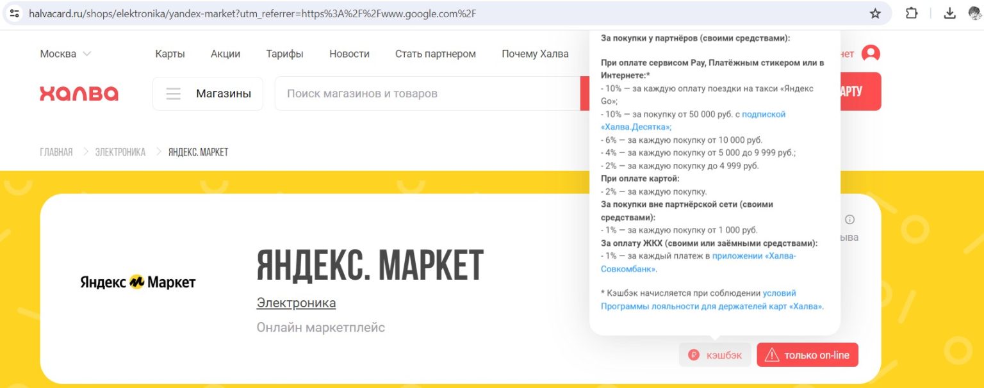Screen dimensions: 984x388
Task: Open the Магазины catalog menu
Action: click(208, 93)
